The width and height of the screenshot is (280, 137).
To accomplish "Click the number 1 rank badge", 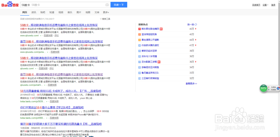I will pos(140,29).
